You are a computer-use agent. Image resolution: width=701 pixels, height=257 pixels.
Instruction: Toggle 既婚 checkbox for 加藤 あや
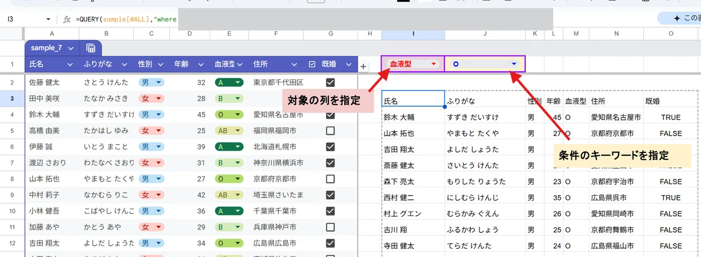coord(330,226)
